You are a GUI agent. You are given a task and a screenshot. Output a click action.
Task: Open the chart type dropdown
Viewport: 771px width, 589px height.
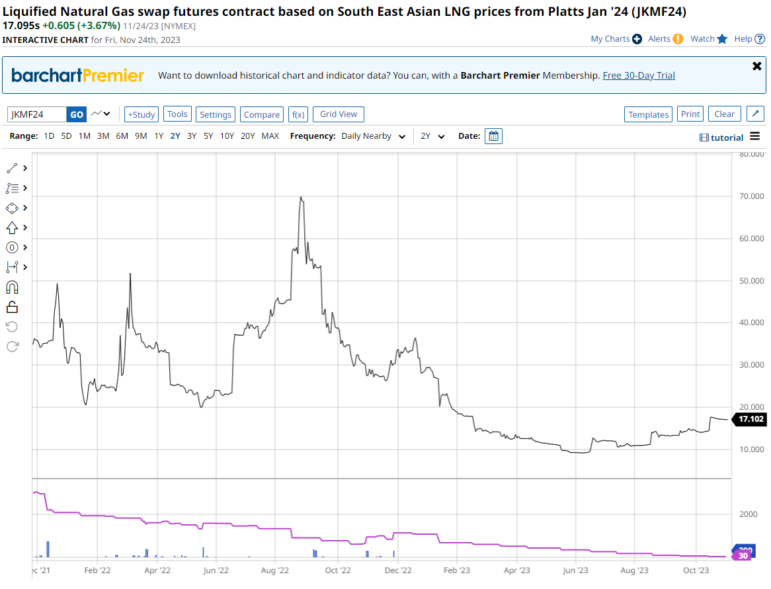point(101,114)
